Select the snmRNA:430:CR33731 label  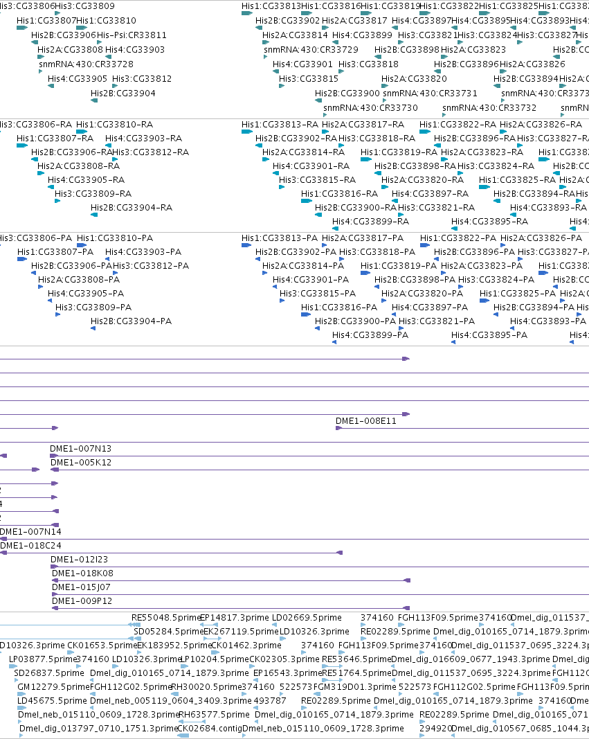(431, 94)
